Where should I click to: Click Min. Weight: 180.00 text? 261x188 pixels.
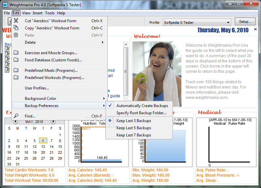[150, 170]
